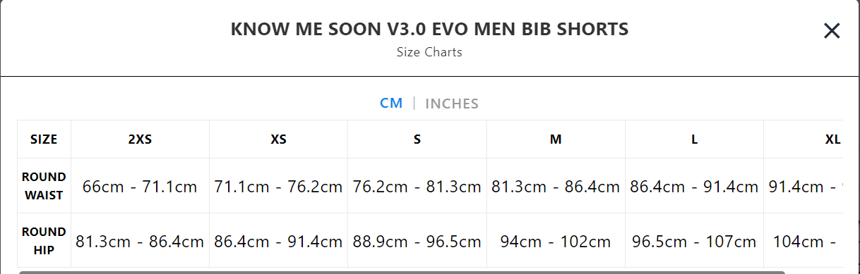Screen dimensions: 860x274
Task: Select waist value 66cm - 71.1cm cell
Action: click(x=140, y=187)
